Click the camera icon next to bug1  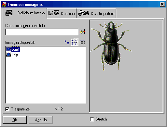click(8, 49)
